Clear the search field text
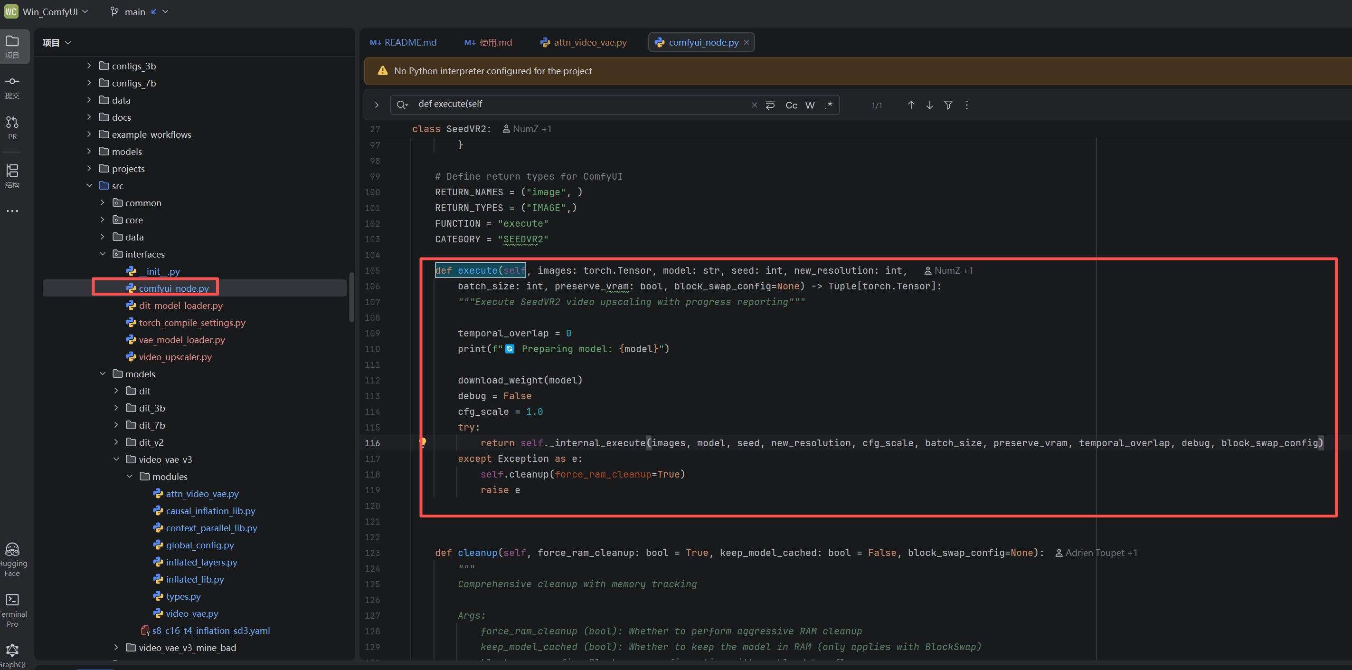This screenshot has width=1352, height=670. pos(754,105)
